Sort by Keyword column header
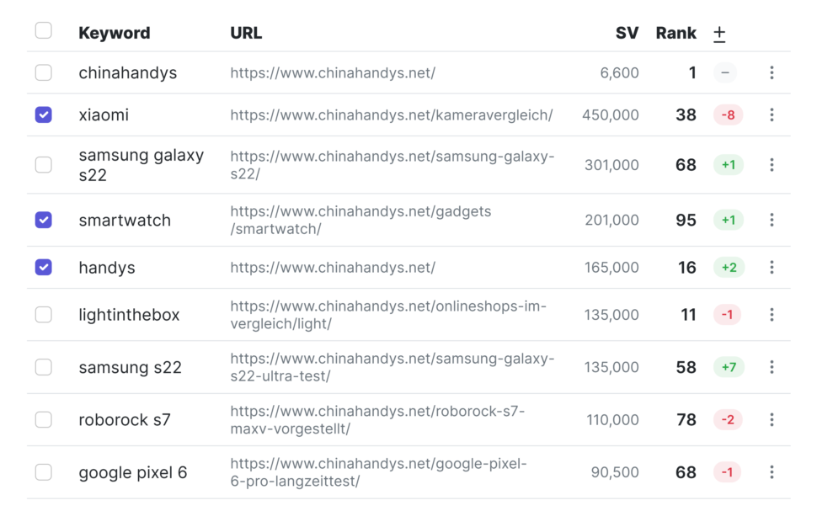 coord(114,33)
